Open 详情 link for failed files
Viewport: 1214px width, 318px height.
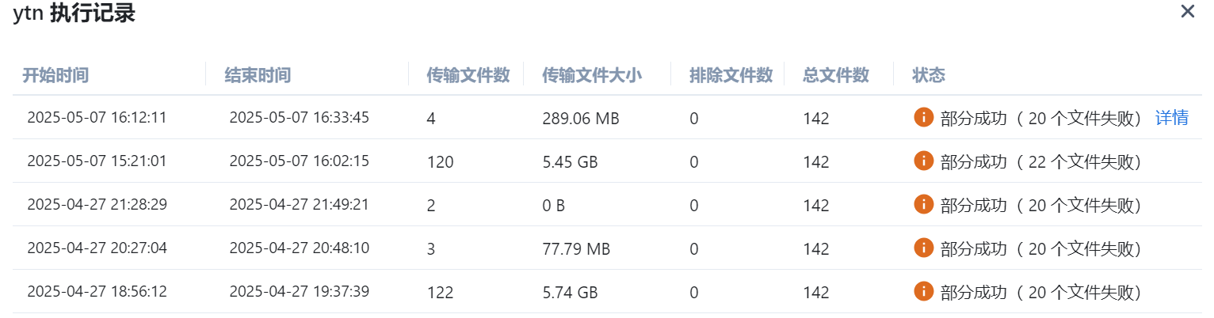[1172, 119]
